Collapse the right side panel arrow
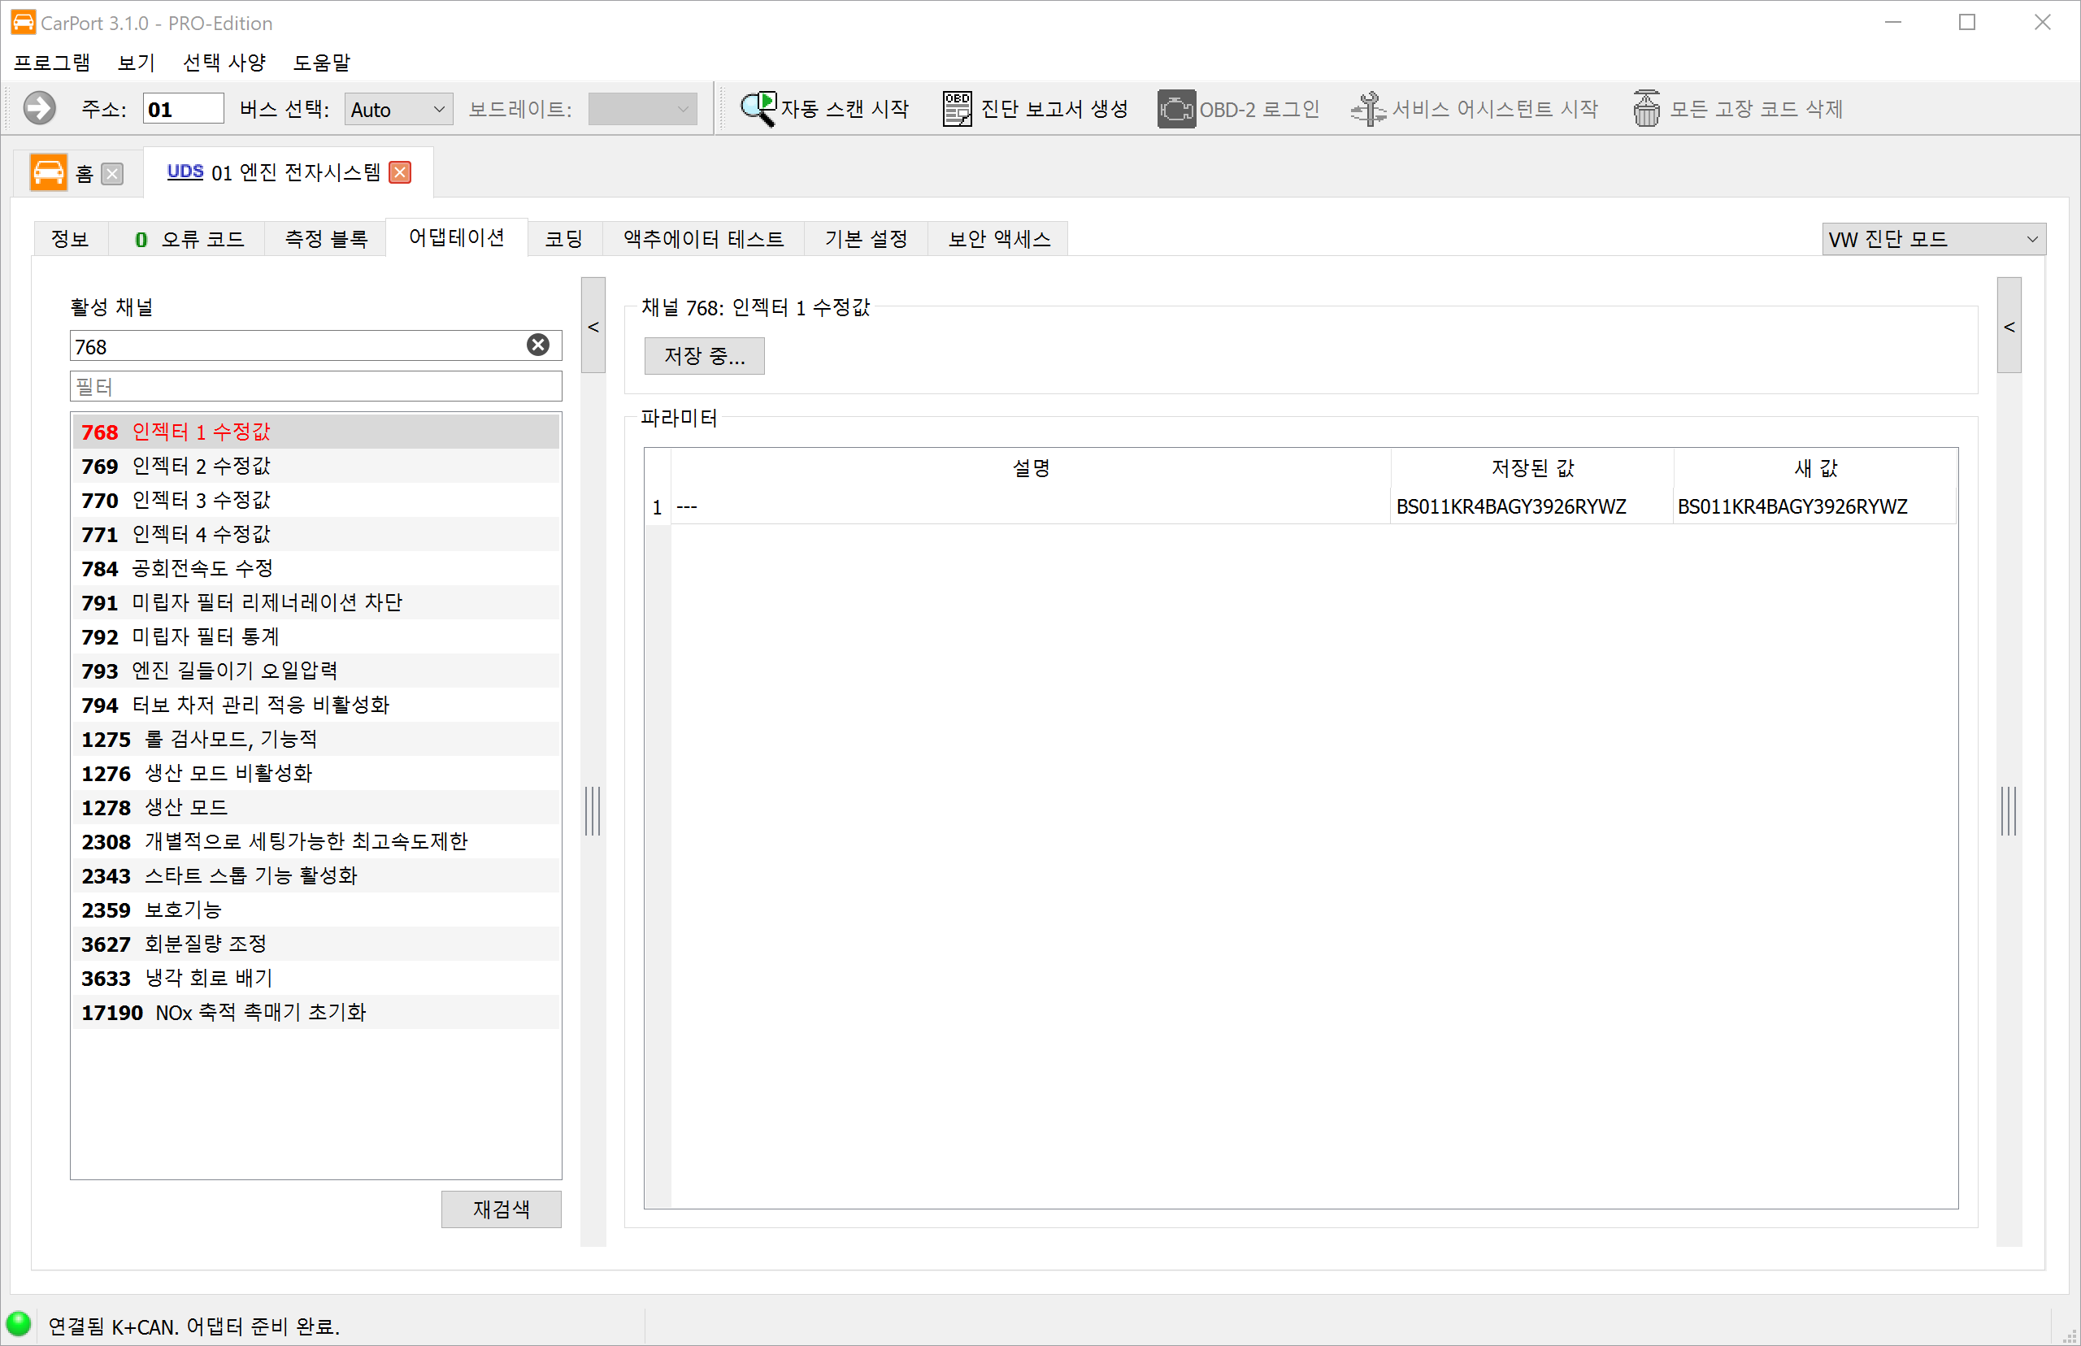 pos(2009,326)
